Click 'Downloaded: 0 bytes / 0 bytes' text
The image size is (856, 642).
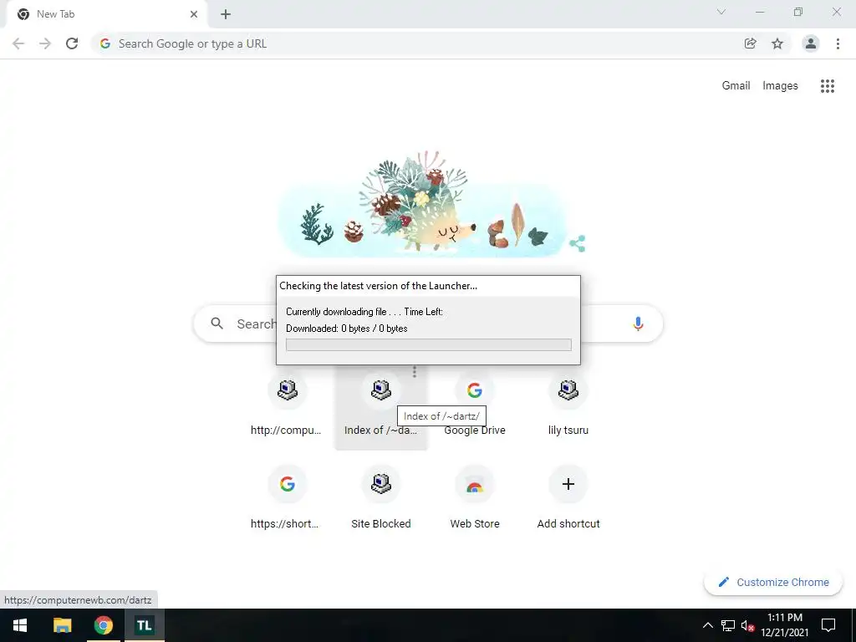[347, 329]
